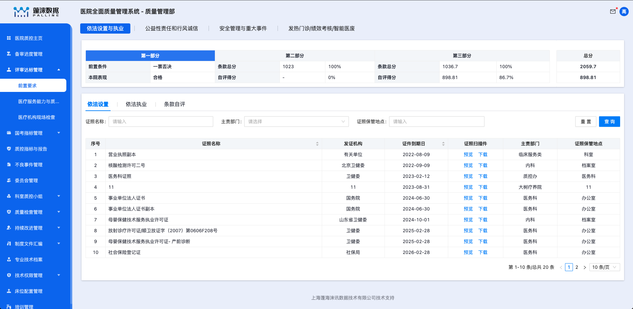Switch to 发热门诊/绩效考核/智能医废 tab
Viewport: 633px width, 309px height.
coord(321,28)
